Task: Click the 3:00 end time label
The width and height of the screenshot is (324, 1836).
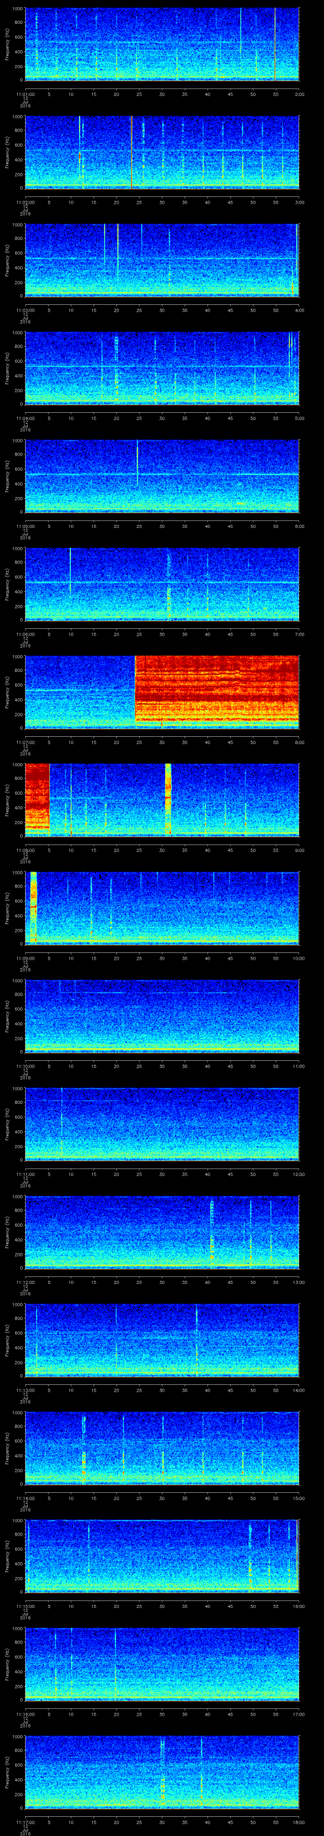Action: (299, 203)
